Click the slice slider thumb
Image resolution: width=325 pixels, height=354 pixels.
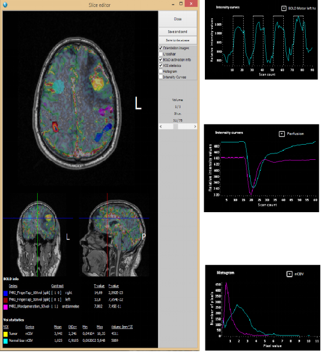tap(176, 127)
